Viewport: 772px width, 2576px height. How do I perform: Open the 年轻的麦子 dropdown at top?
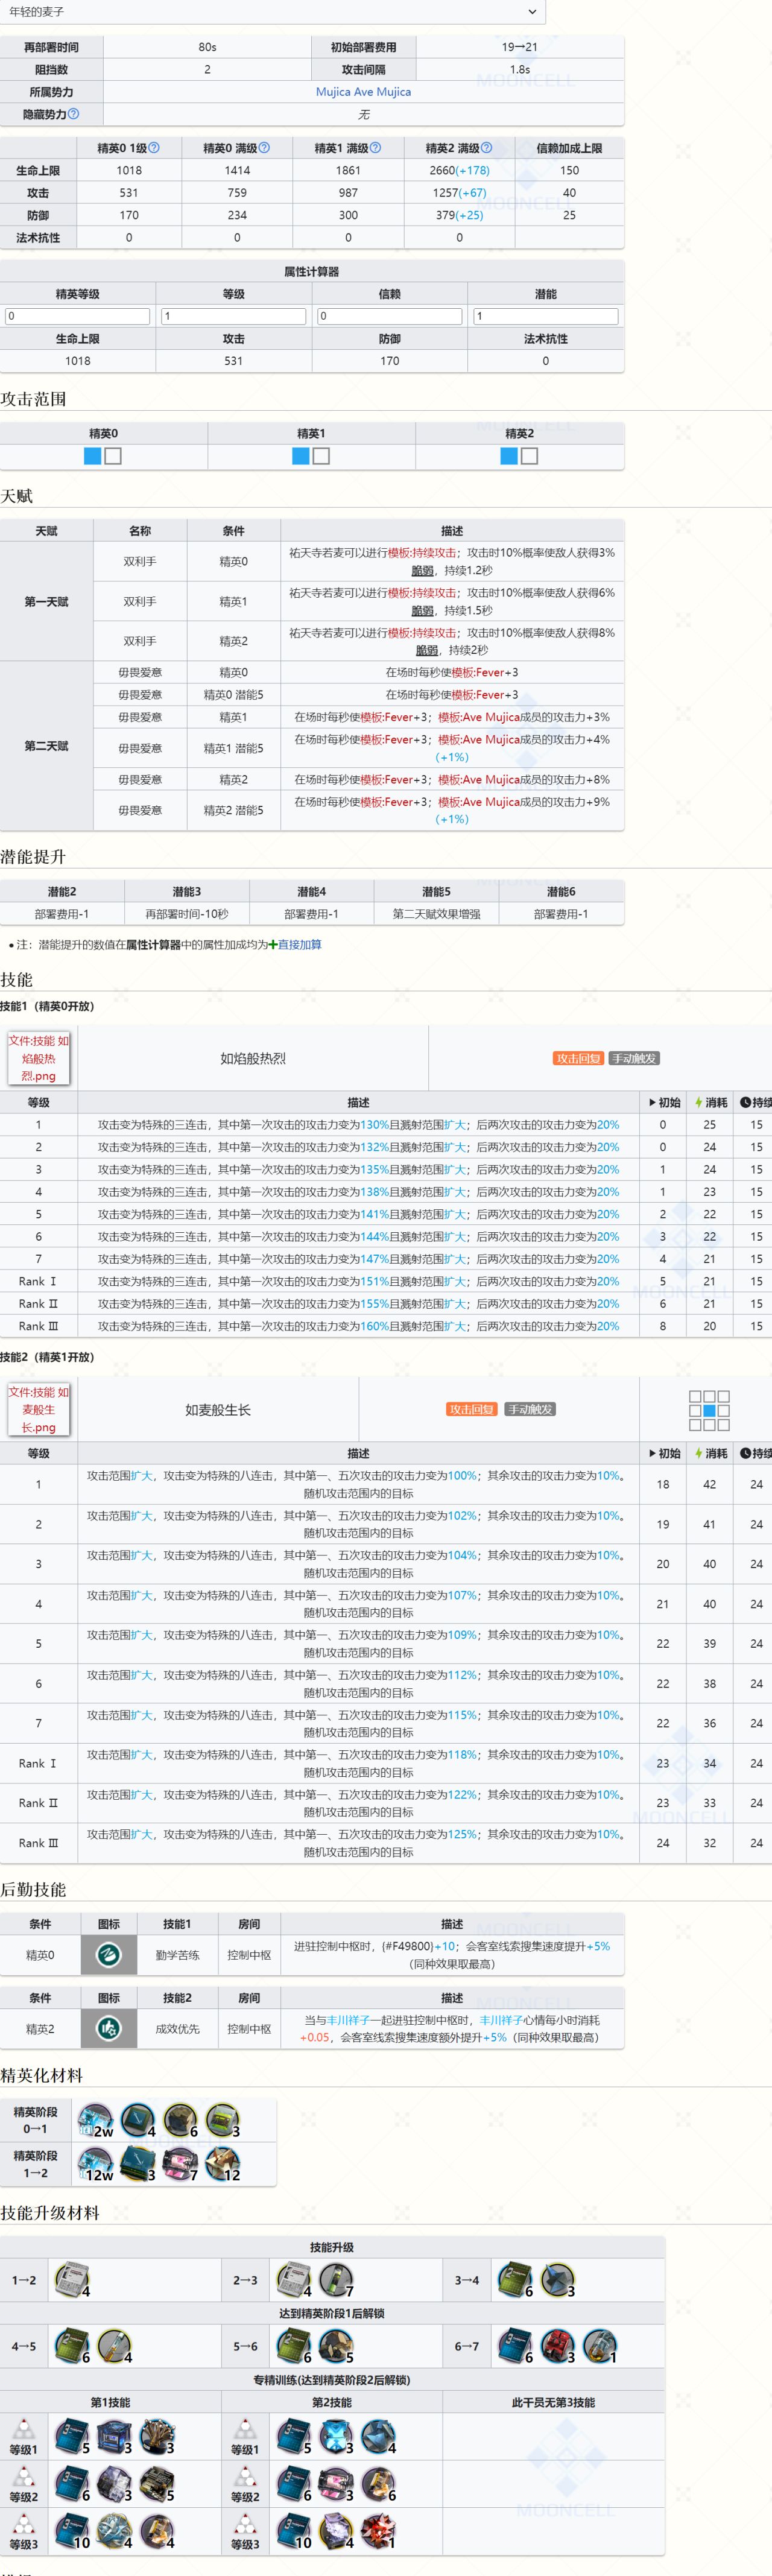click(x=272, y=12)
